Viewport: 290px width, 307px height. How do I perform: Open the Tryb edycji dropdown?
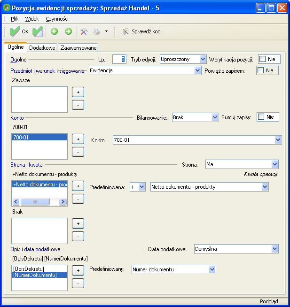[203, 59]
